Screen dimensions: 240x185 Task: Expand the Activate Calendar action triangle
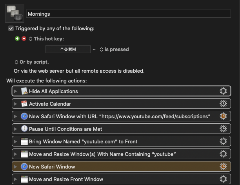click(x=15, y=104)
